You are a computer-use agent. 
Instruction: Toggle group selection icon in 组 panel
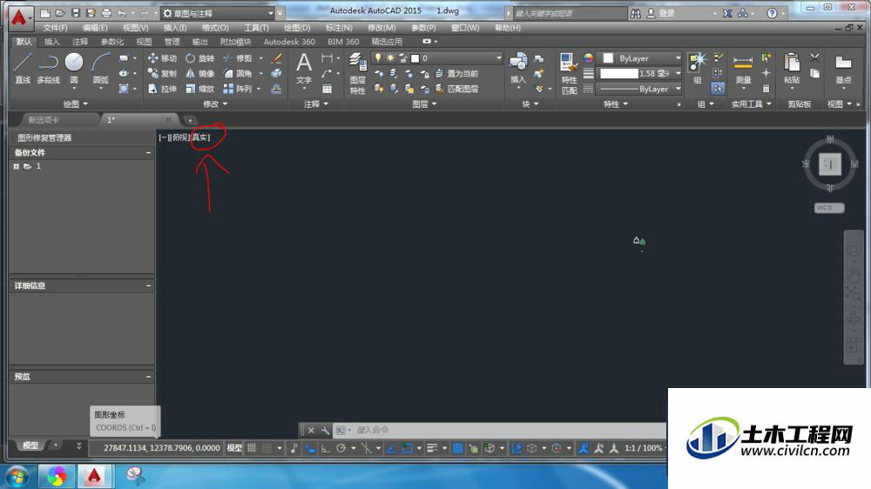coord(718,88)
